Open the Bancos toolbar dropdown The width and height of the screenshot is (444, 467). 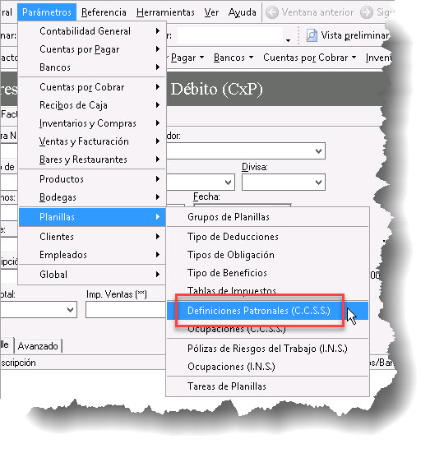234,58
